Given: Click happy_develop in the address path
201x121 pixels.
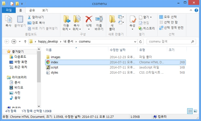Looking at the screenshot, I should click(x=48, y=42).
